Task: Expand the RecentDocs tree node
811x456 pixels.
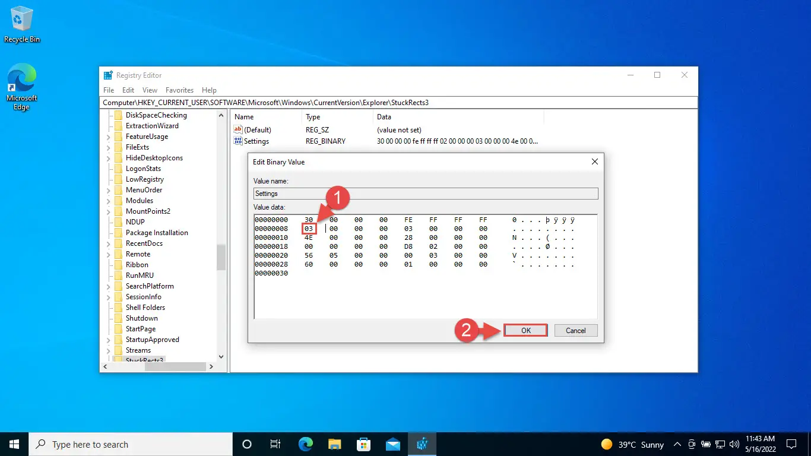Action: (108, 243)
